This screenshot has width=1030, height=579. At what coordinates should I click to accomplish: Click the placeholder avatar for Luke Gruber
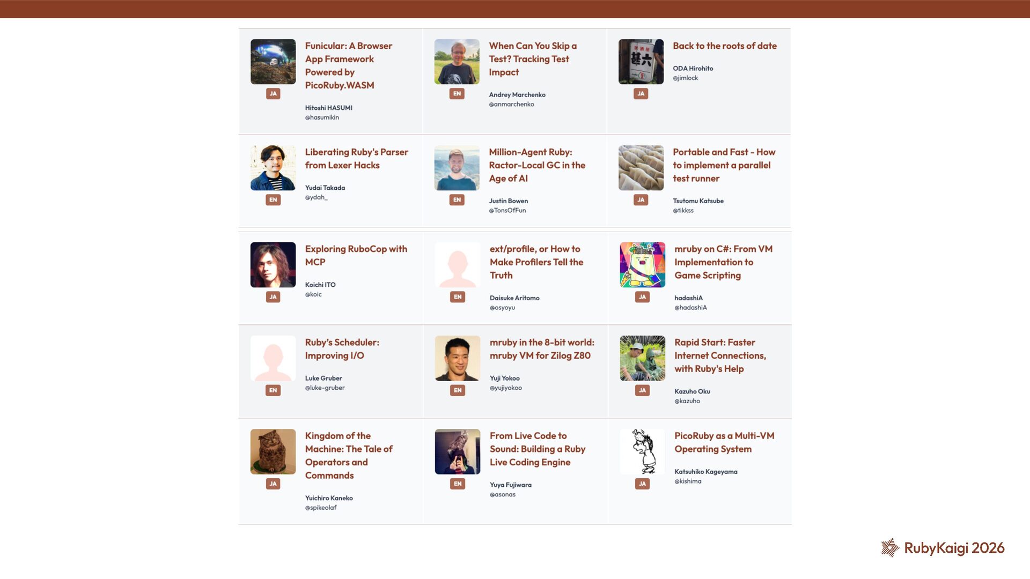tap(273, 358)
